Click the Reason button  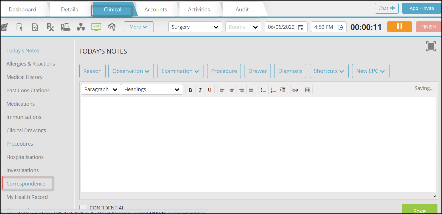pyautogui.click(x=92, y=71)
